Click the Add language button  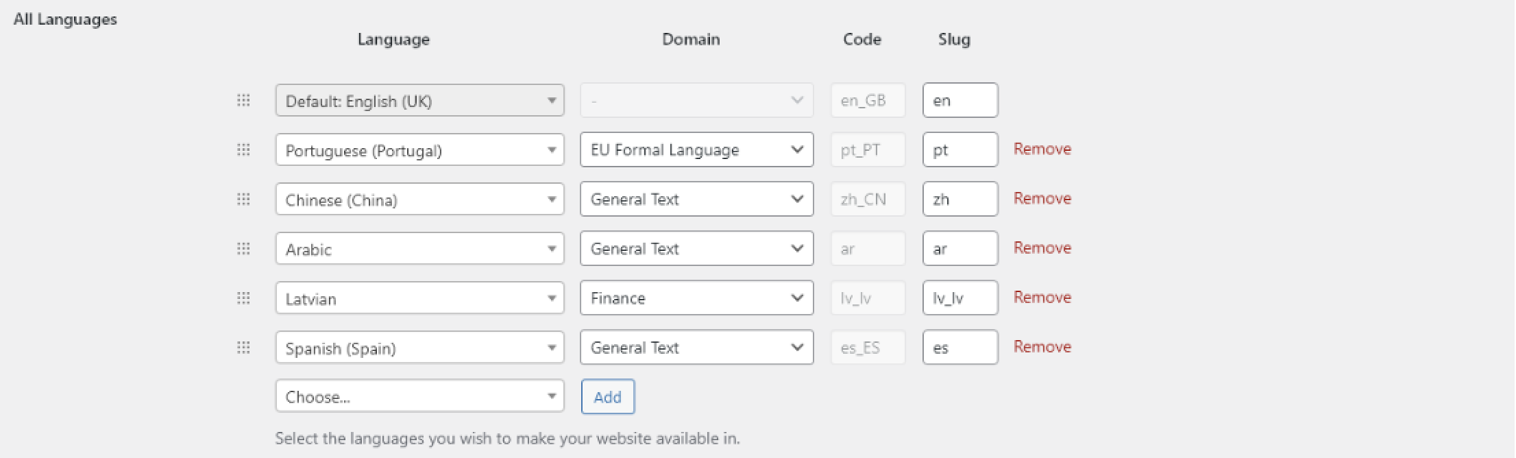click(608, 396)
